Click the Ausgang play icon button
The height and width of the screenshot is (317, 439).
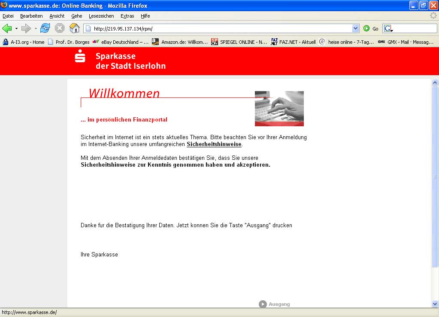click(263, 304)
